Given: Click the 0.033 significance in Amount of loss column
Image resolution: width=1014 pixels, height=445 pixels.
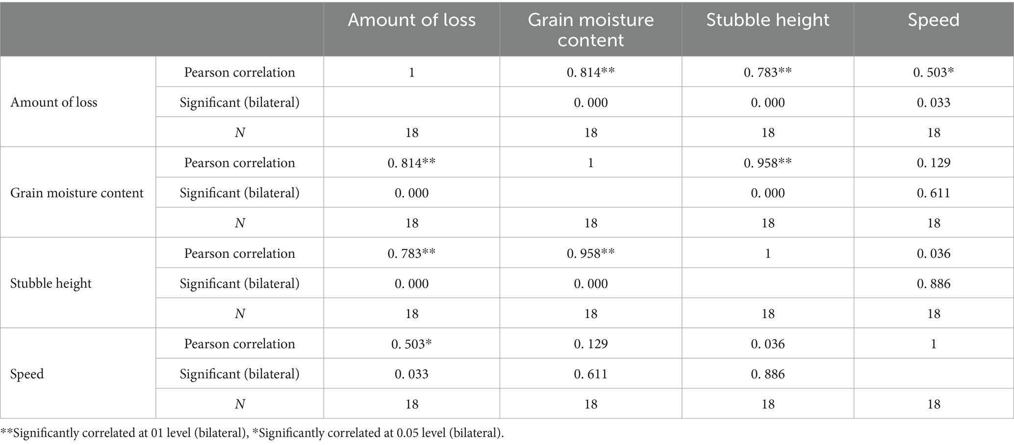Looking at the screenshot, I should 411,374.
